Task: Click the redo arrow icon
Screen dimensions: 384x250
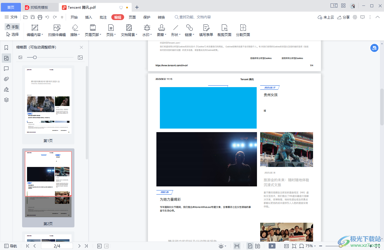Action: coord(55,17)
